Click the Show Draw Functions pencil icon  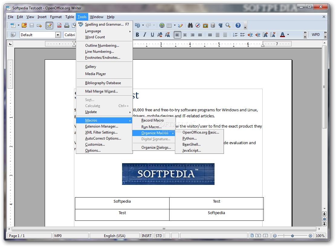[180, 25]
